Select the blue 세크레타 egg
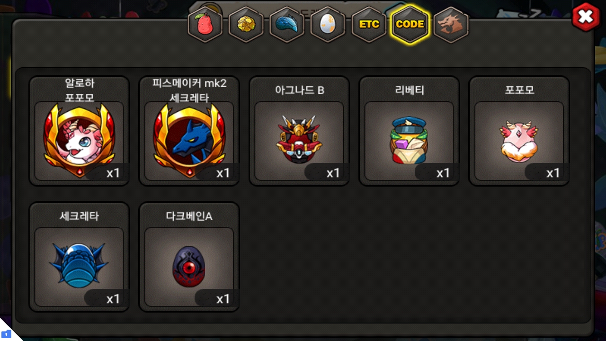Screen dimensions: 606x341 point(79,257)
